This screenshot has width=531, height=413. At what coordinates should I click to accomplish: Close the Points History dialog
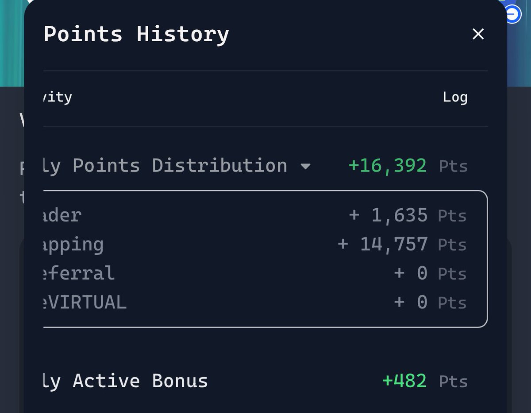click(478, 34)
